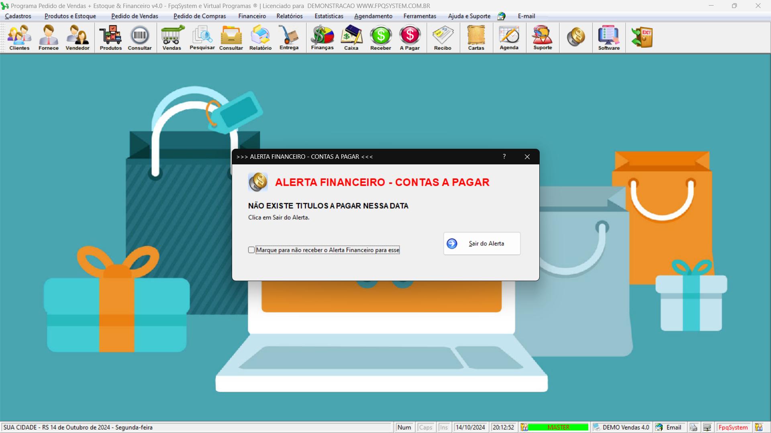Viewport: 771px width, 433px height.
Task: Expand the Financeiro menu
Action: point(252,16)
